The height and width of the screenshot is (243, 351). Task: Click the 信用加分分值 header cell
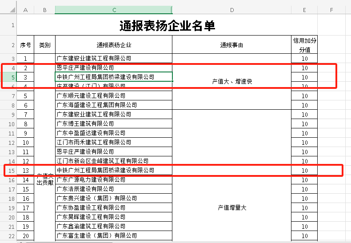[x=304, y=45]
